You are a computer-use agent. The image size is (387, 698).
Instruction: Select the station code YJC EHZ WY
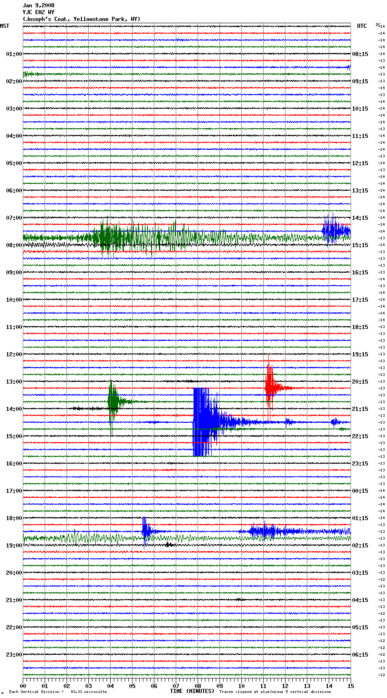[38, 12]
